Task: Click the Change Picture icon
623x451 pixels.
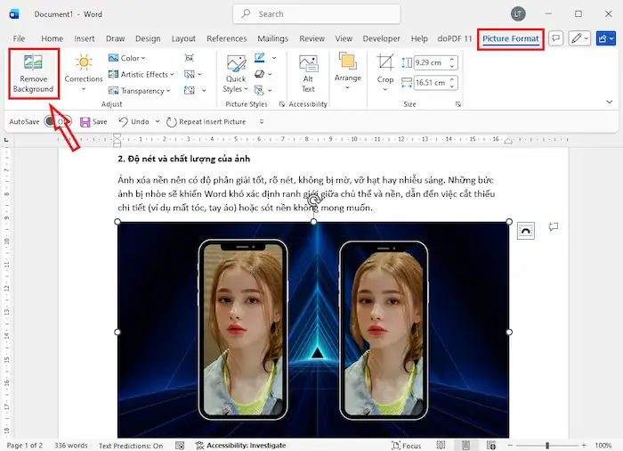Action: [189, 75]
